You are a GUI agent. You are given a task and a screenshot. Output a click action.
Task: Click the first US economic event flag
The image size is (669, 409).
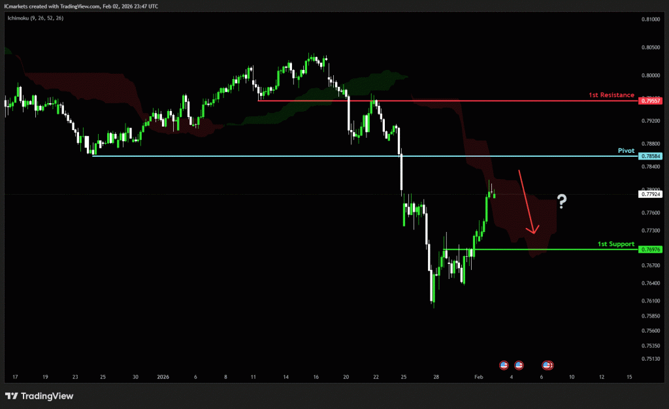point(504,365)
